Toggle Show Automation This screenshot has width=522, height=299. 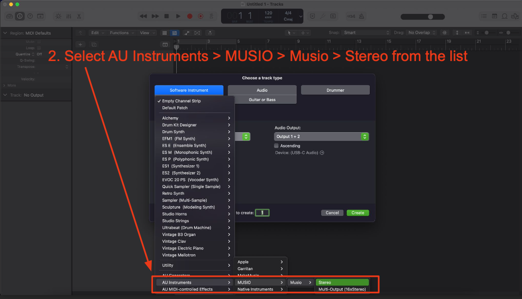coord(187,33)
